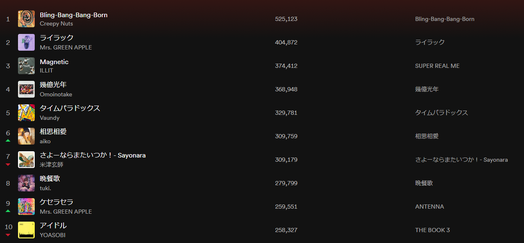Click the yellow アイドル album cover
This screenshot has width=524, height=243.
(x=26, y=230)
